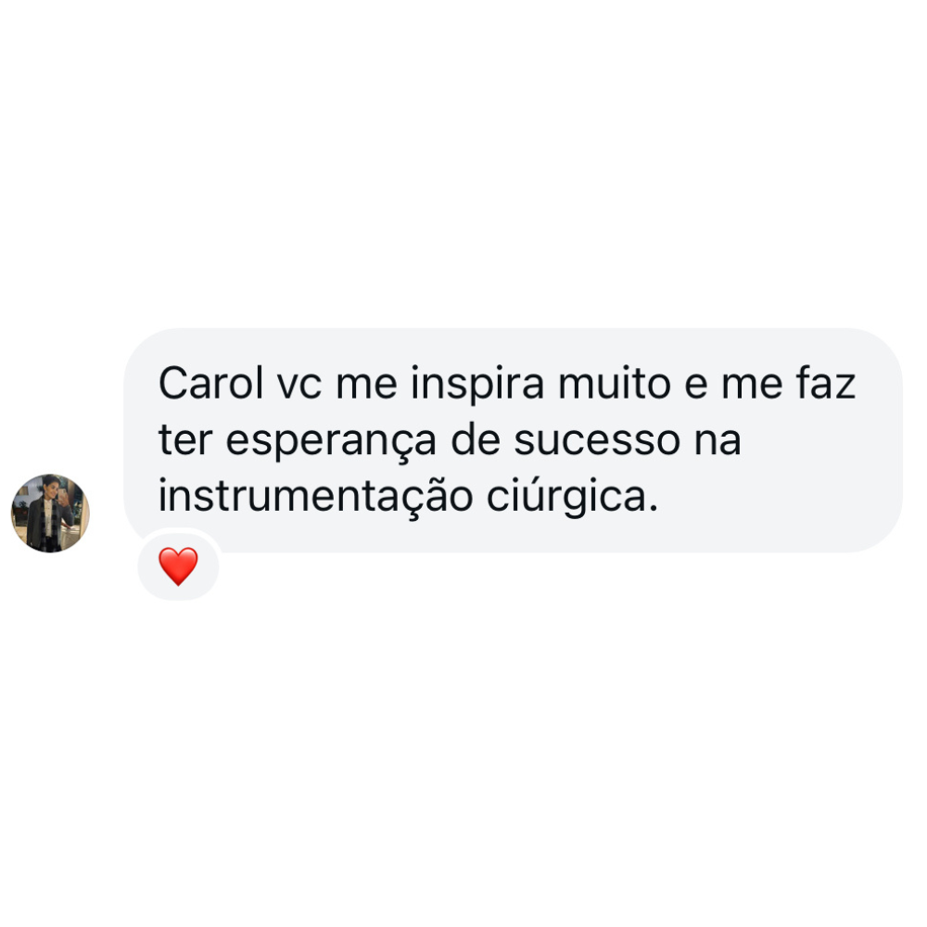Tap the red heart reaction emoji
The height and width of the screenshot is (927, 927).
click(178, 566)
